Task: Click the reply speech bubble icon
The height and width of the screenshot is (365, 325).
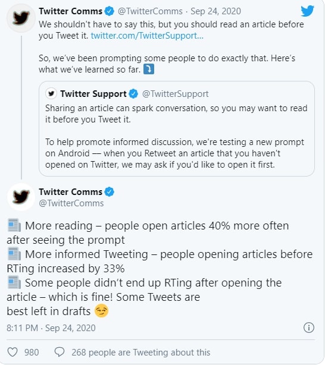Action: [60, 352]
